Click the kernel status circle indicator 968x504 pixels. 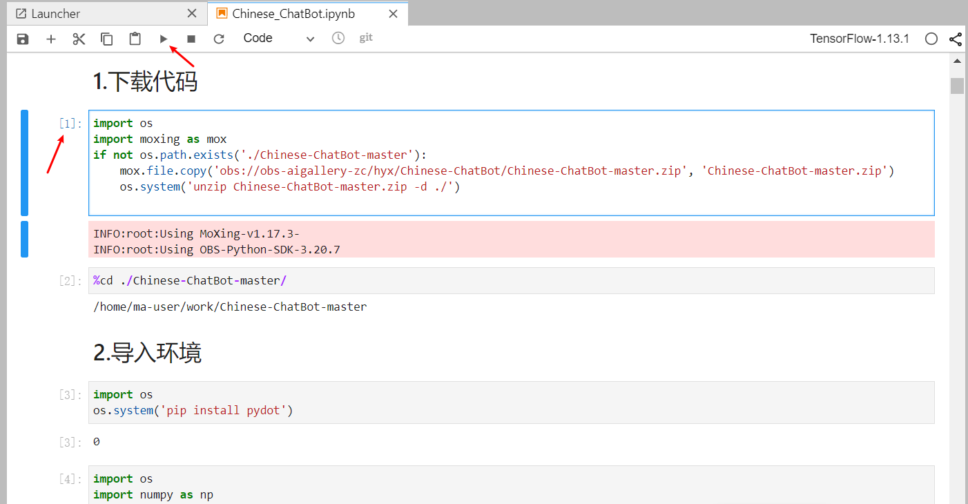click(931, 39)
